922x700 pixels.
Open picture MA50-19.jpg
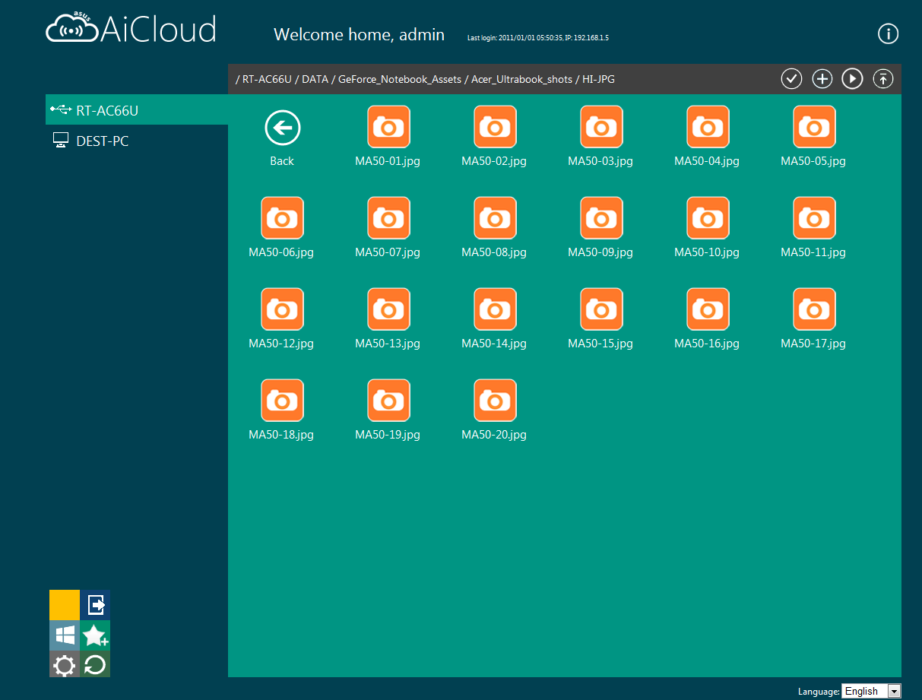tap(388, 400)
